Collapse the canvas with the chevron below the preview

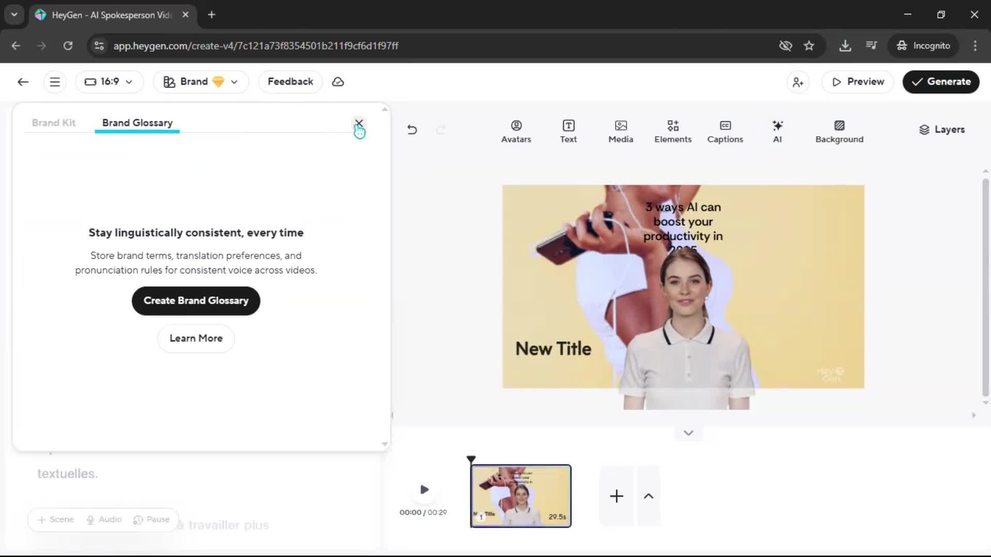[x=688, y=433]
